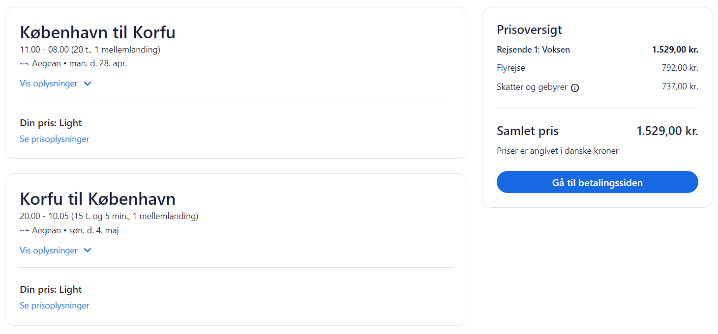Go to payment with Gå til betalingssiden
Screen dimensions: 718x334
[x=598, y=182]
